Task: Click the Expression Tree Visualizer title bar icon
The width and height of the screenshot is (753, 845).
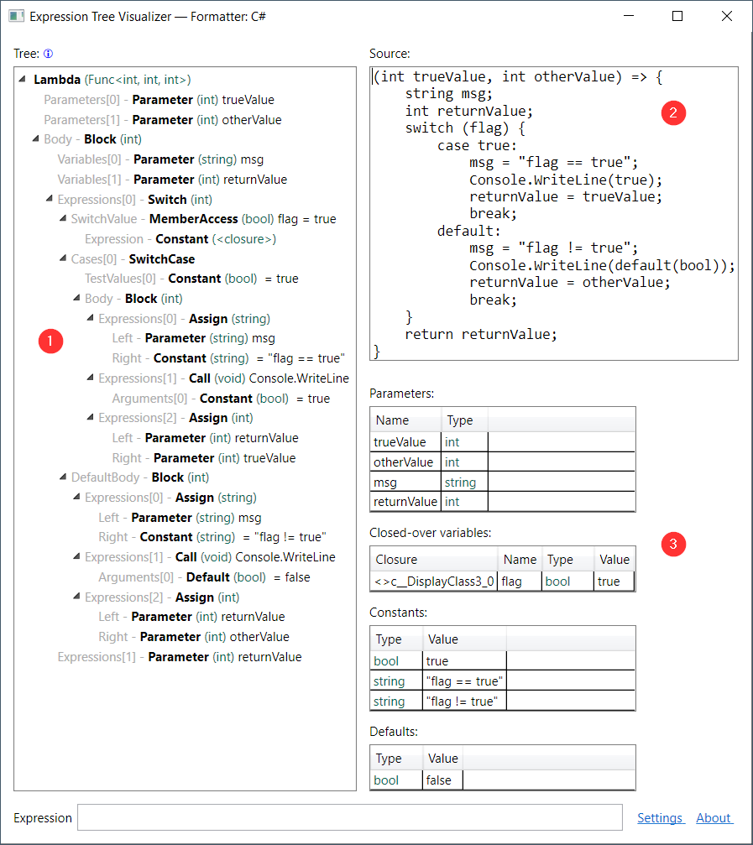Action: [18, 16]
